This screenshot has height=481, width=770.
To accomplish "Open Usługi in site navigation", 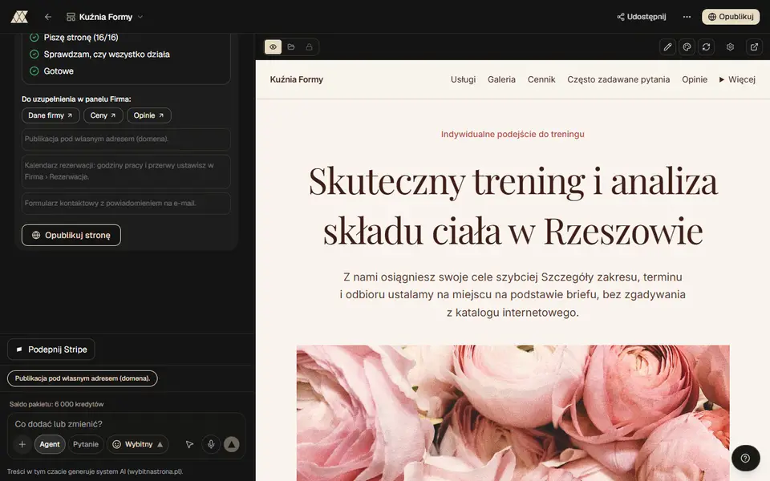I will point(463,79).
